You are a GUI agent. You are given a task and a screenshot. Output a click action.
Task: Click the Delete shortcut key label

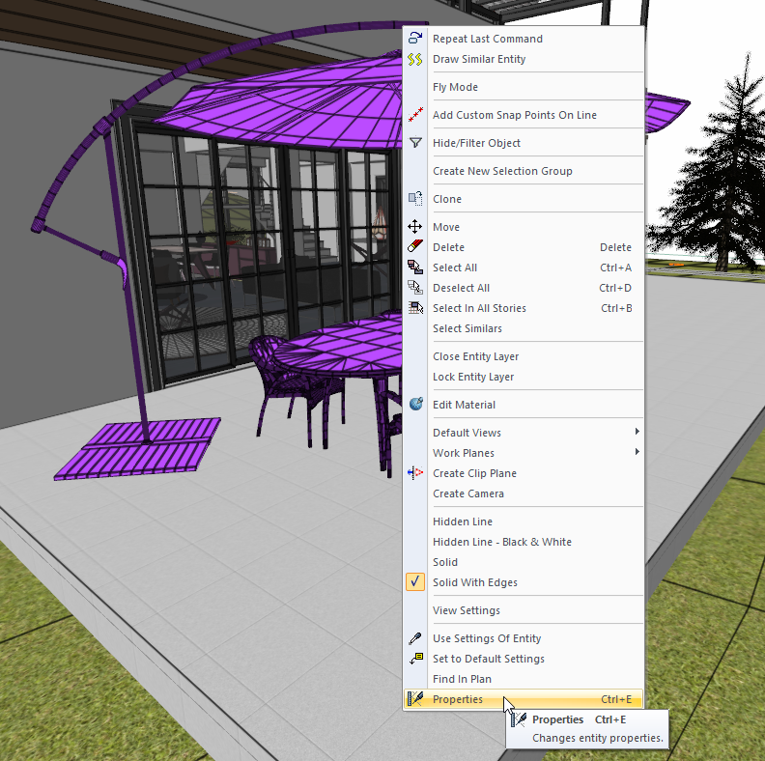pyautogui.click(x=615, y=247)
